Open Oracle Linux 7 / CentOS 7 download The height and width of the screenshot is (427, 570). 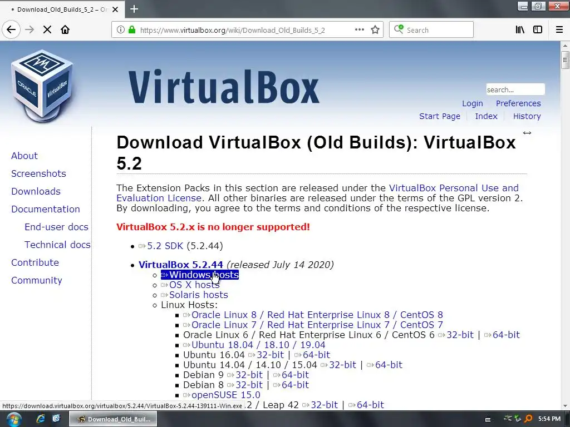tap(313, 325)
